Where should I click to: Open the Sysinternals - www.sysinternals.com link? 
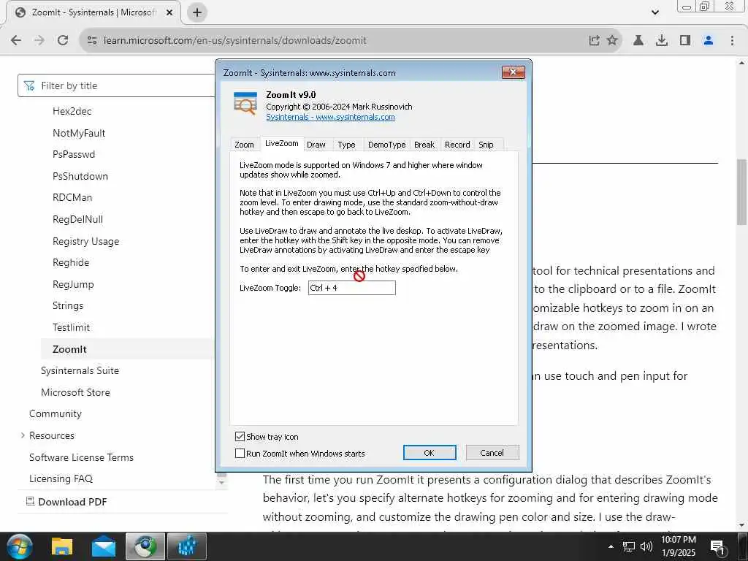[x=330, y=118]
